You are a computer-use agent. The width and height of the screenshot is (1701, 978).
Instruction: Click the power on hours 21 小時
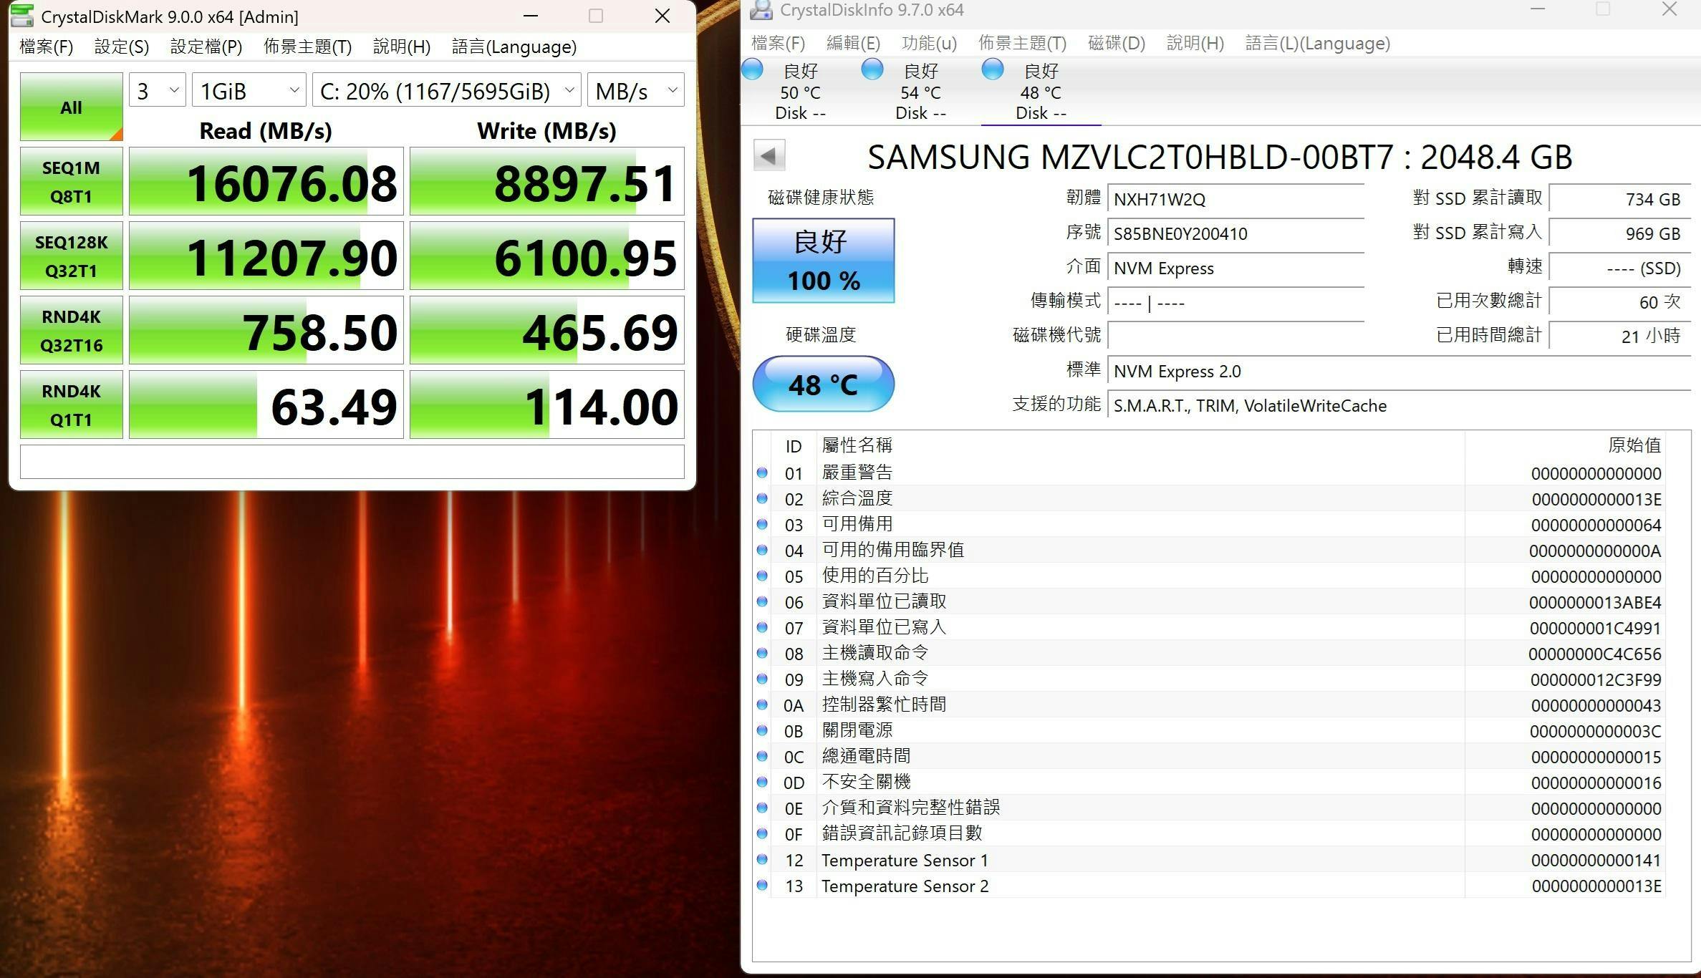click(x=1620, y=337)
